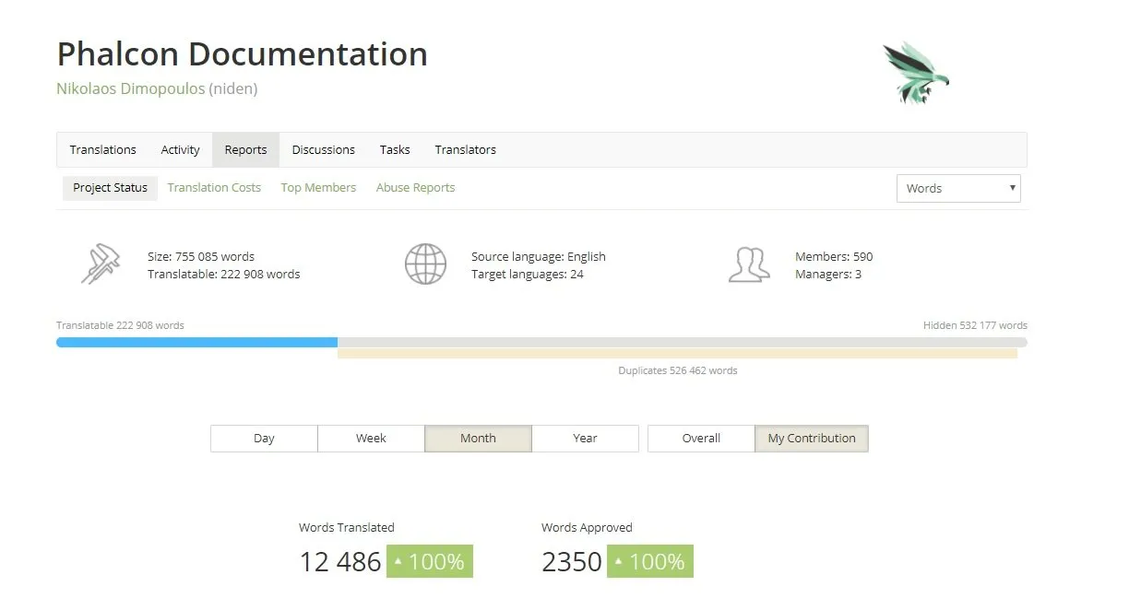Click the Phalcon falcon logo
The image size is (1141, 610).
point(915,72)
